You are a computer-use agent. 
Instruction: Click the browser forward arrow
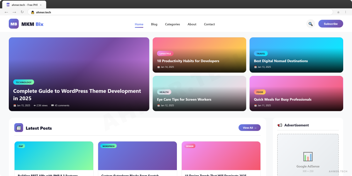click(x=14, y=12)
